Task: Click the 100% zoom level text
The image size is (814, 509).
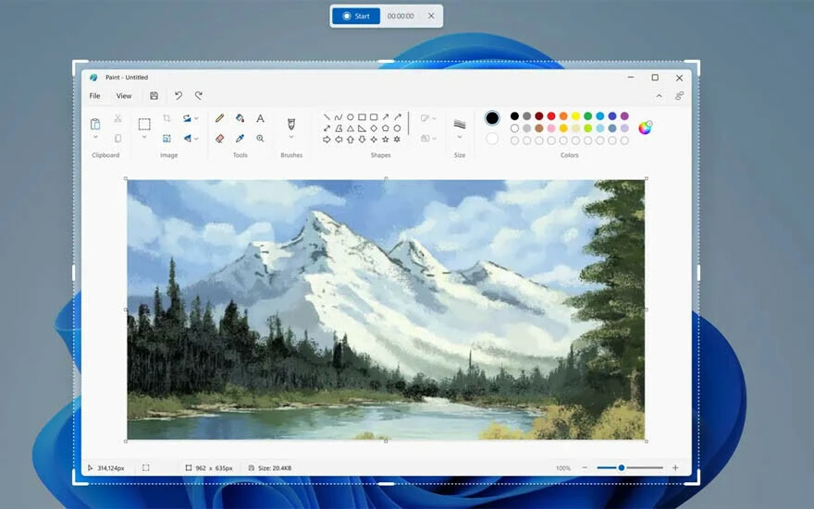Action: (x=562, y=468)
